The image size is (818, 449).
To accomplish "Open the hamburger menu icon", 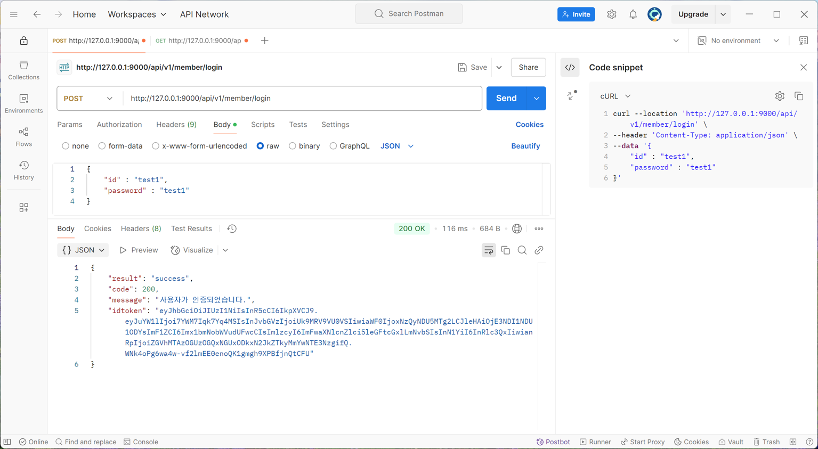I will pyautogui.click(x=14, y=14).
